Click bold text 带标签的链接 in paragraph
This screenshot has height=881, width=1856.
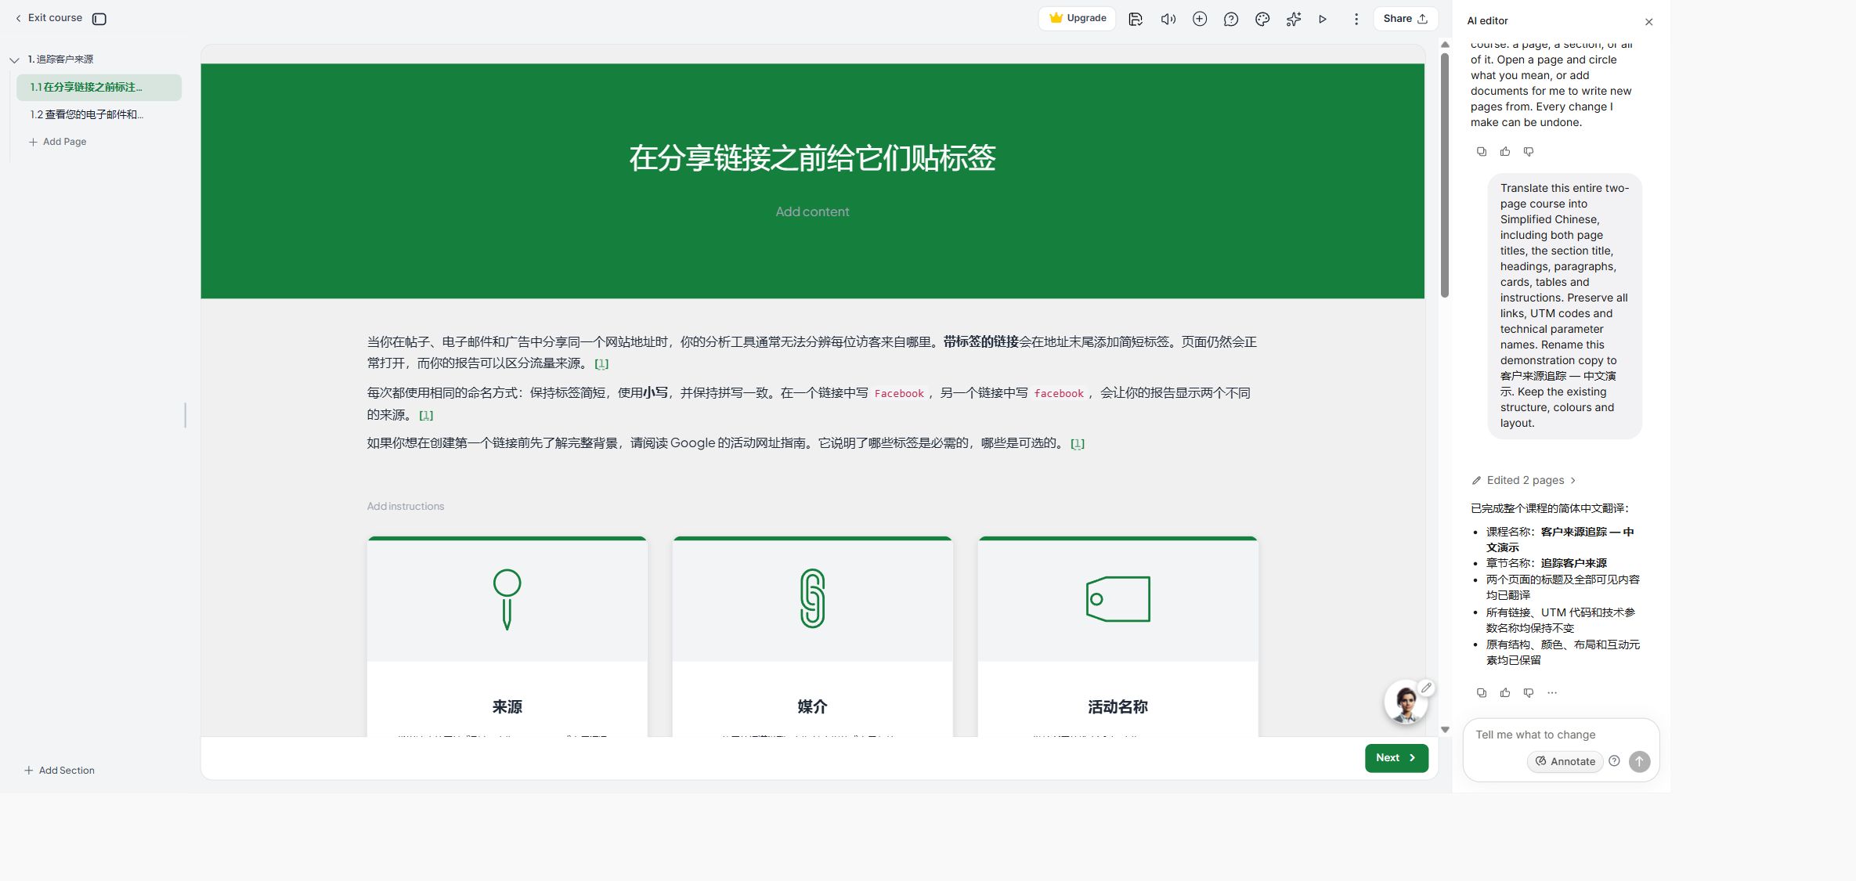point(980,342)
